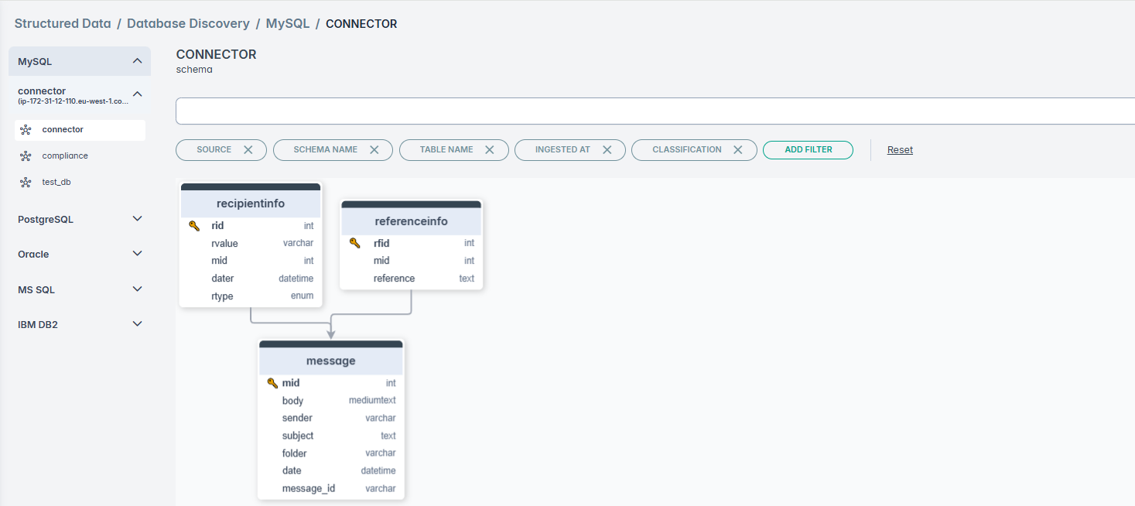Click the primary key icon for rid
Viewport: 1135px width, 506px height.
[194, 226]
